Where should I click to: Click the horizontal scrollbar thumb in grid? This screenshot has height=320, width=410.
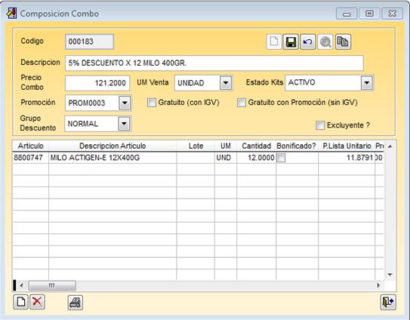pos(52,285)
